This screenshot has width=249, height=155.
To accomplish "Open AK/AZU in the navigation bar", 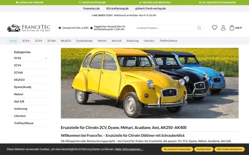I will [66, 41].
